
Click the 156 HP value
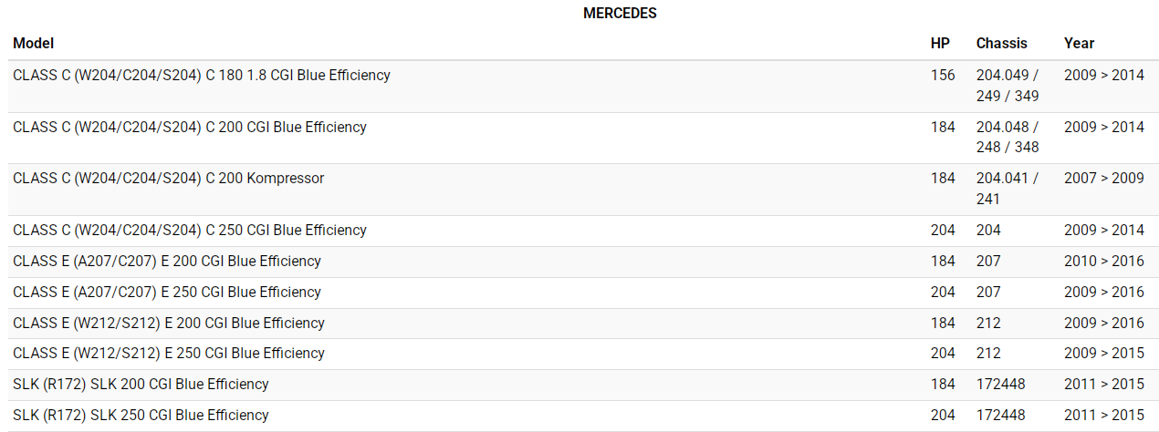(x=943, y=76)
